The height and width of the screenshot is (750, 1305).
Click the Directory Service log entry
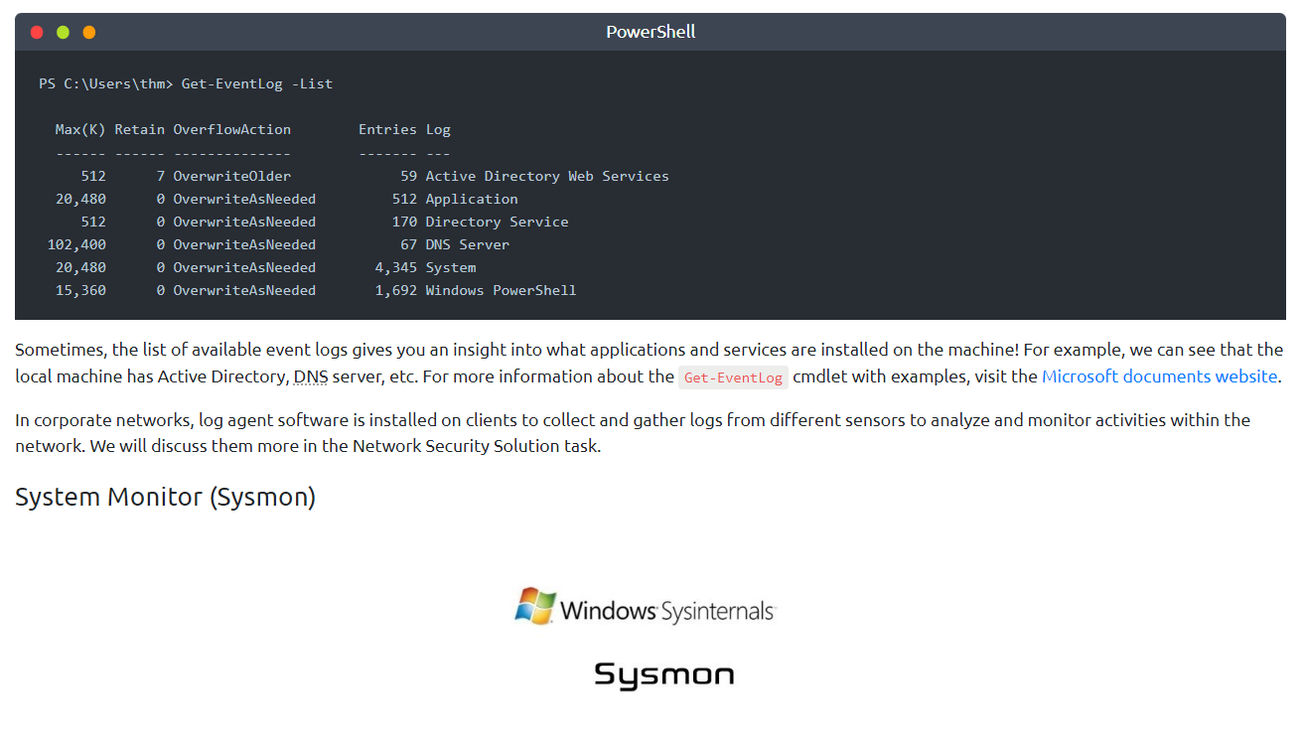[x=497, y=222]
